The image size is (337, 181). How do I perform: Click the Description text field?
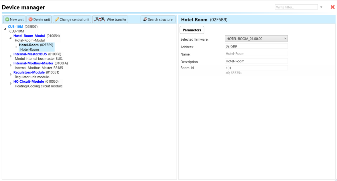click(256, 61)
